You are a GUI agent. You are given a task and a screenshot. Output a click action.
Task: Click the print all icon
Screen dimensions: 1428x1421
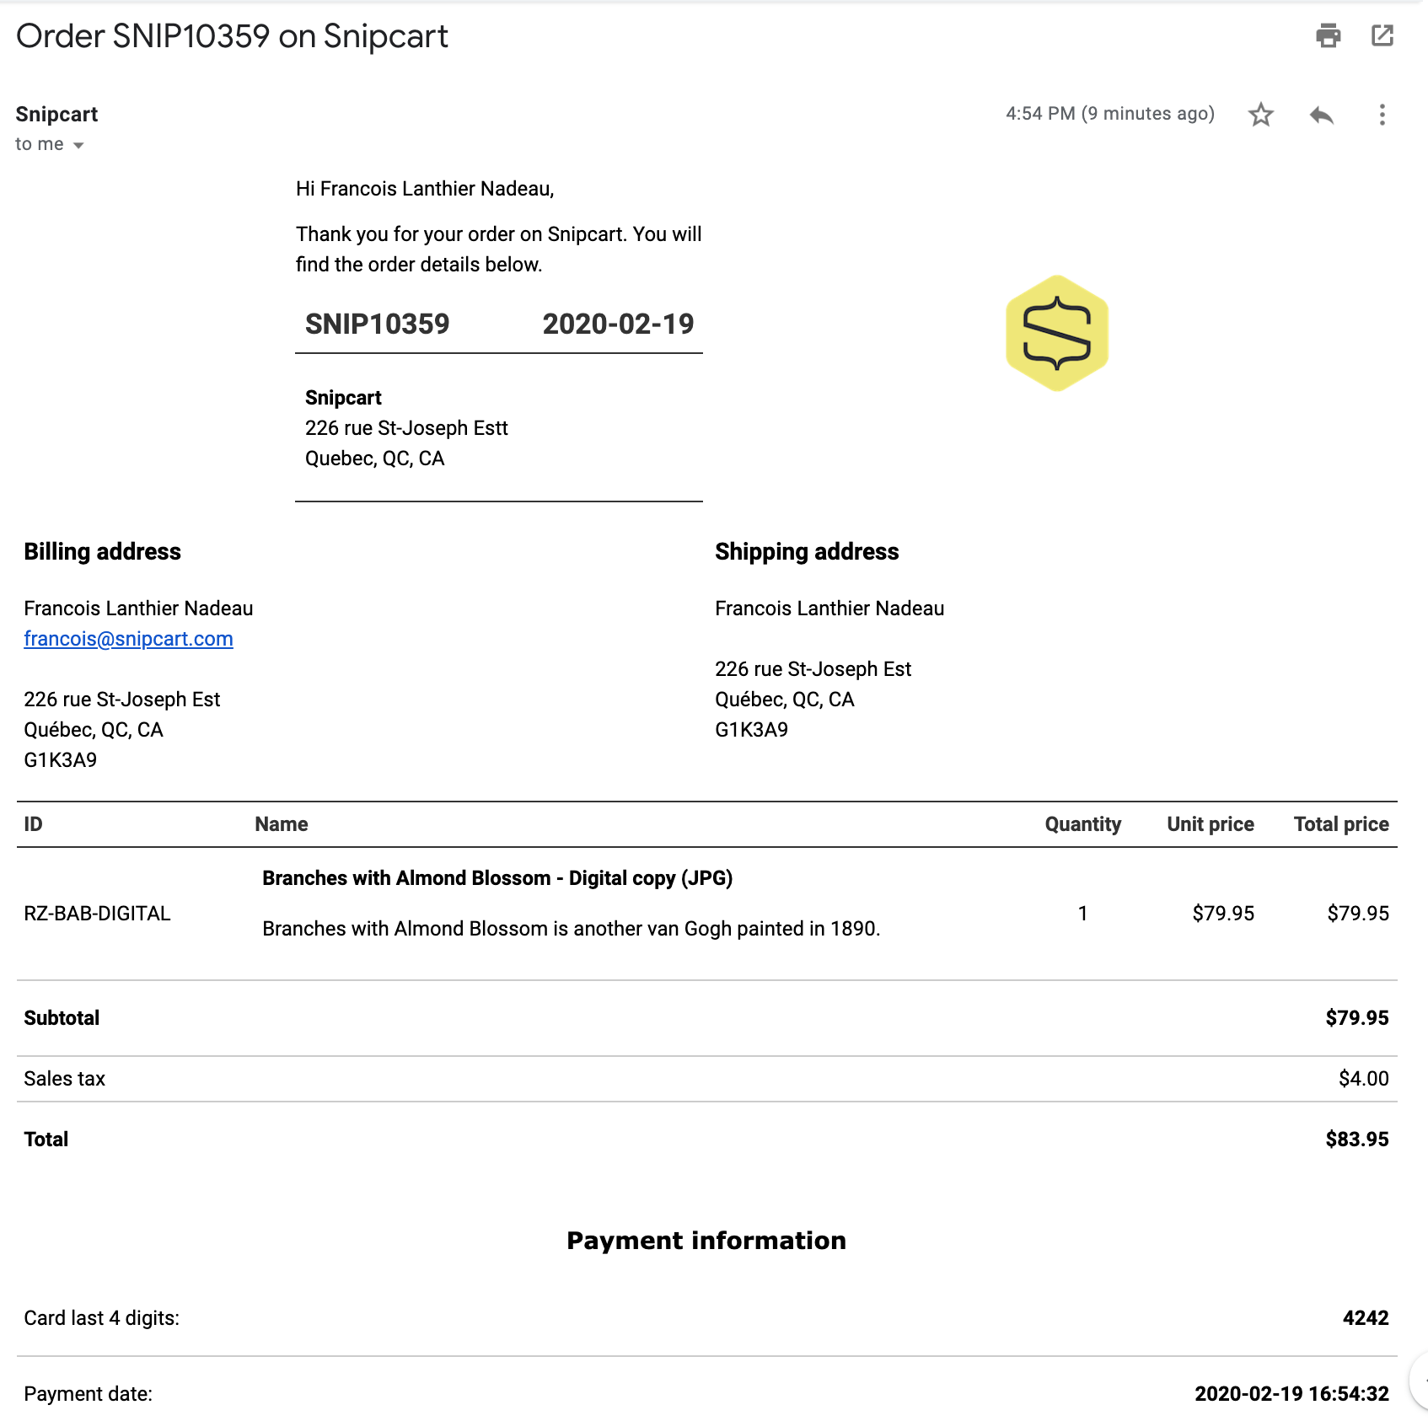tap(1329, 35)
